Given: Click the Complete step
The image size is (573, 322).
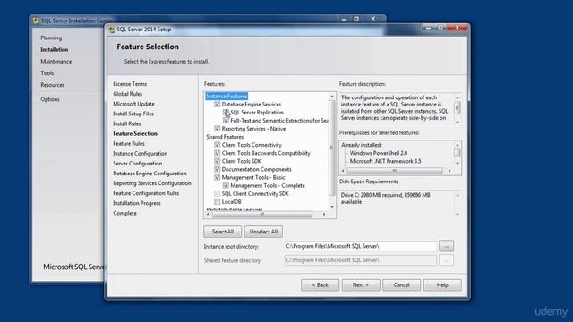Looking at the screenshot, I should point(124,213).
